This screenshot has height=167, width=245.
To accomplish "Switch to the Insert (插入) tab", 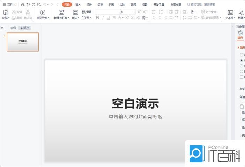I will (x=78, y=5).
